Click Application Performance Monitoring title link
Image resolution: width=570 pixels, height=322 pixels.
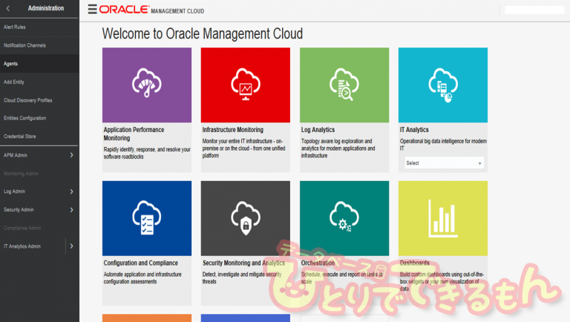[x=134, y=134]
